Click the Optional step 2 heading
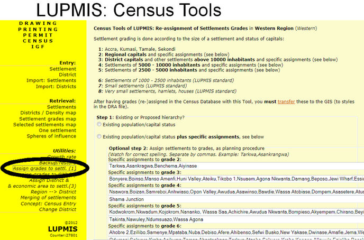The width and height of the screenshot is (364, 240). pyautogui.click(x=187, y=149)
